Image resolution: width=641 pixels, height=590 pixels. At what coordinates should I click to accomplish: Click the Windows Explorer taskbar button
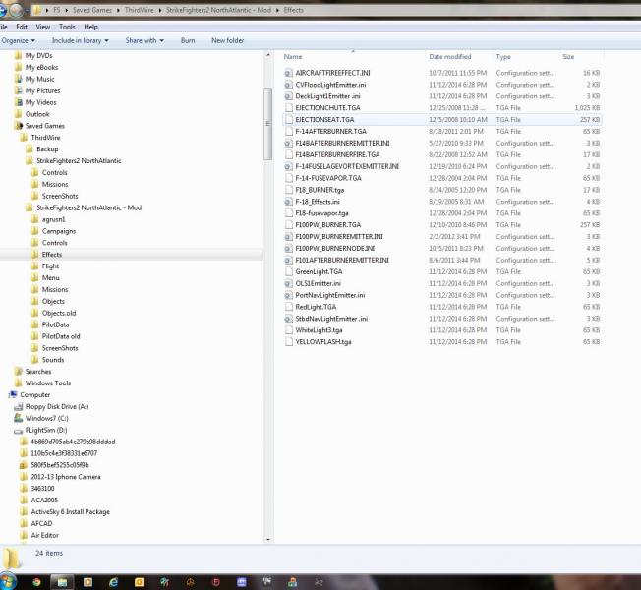(62, 582)
